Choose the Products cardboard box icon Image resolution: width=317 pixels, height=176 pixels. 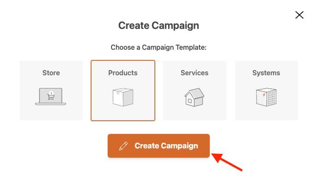tap(123, 97)
